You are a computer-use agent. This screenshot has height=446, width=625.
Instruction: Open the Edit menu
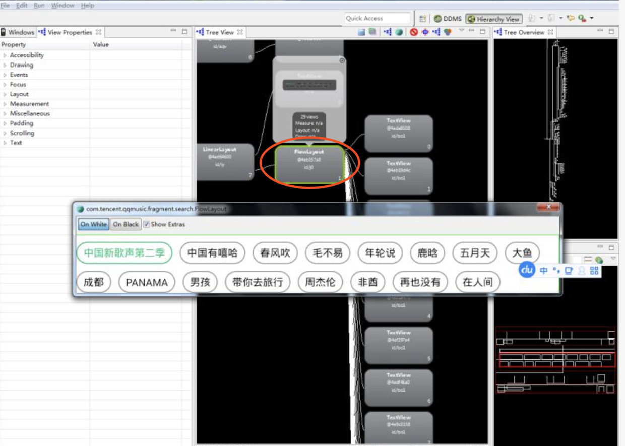click(x=22, y=6)
